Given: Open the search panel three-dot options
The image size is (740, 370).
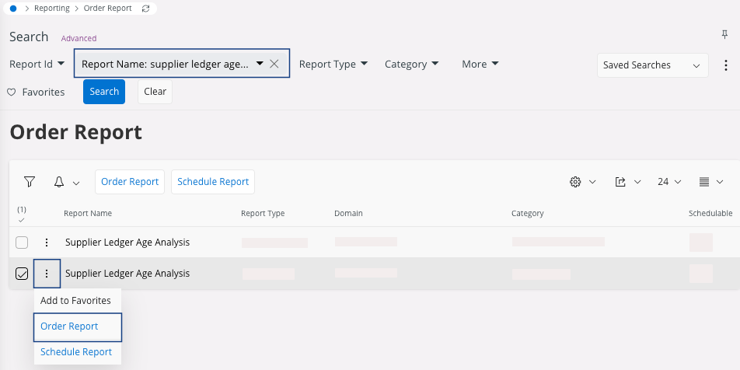Looking at the screenshot, I should pos(726,65).
